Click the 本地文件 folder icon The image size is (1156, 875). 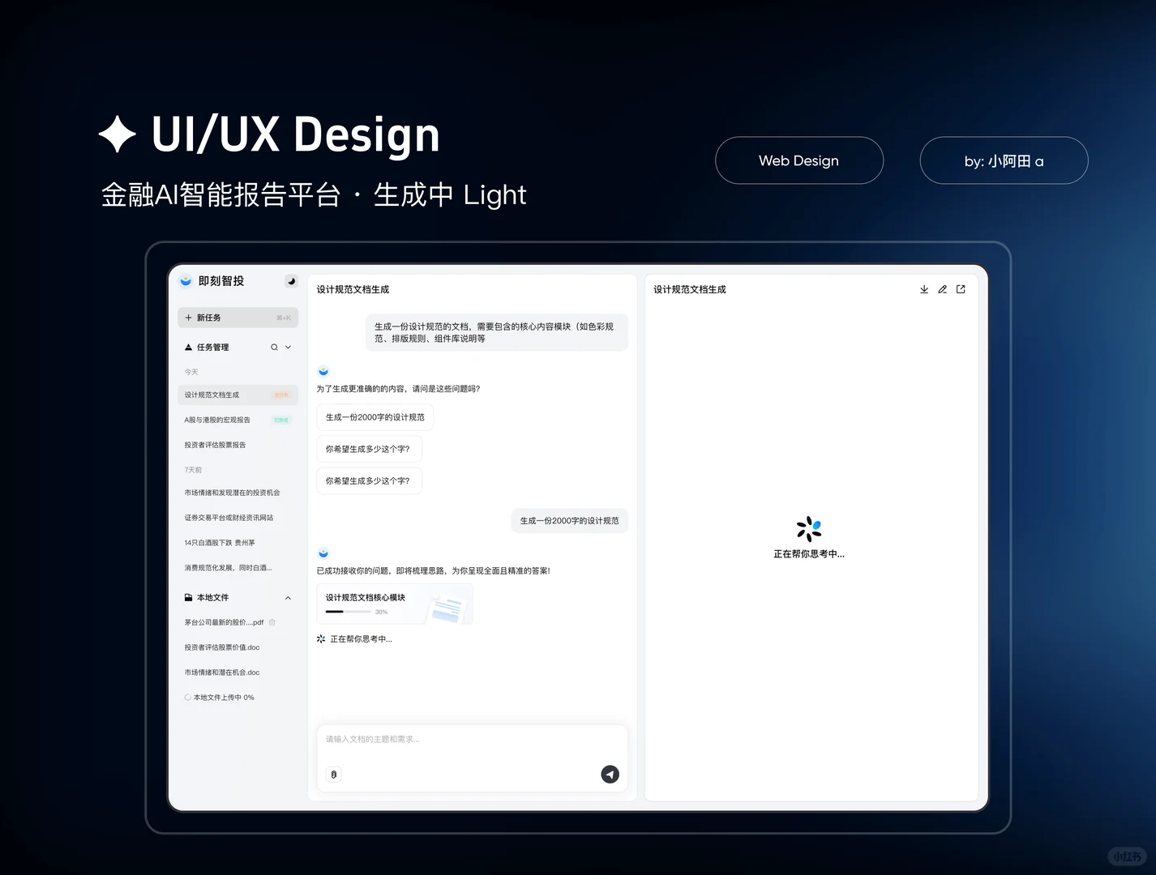coord(188,597)
